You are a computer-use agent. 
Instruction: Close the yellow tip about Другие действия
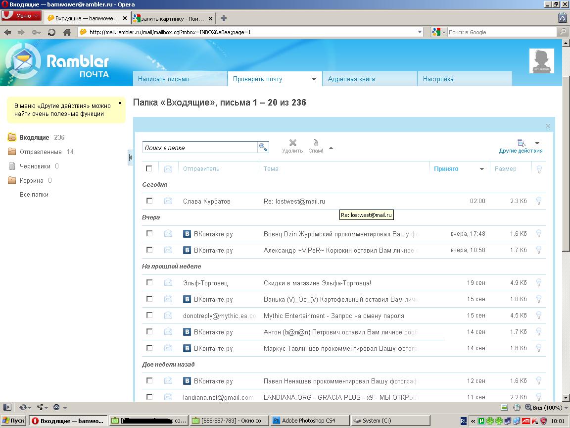tap(120, 104)
